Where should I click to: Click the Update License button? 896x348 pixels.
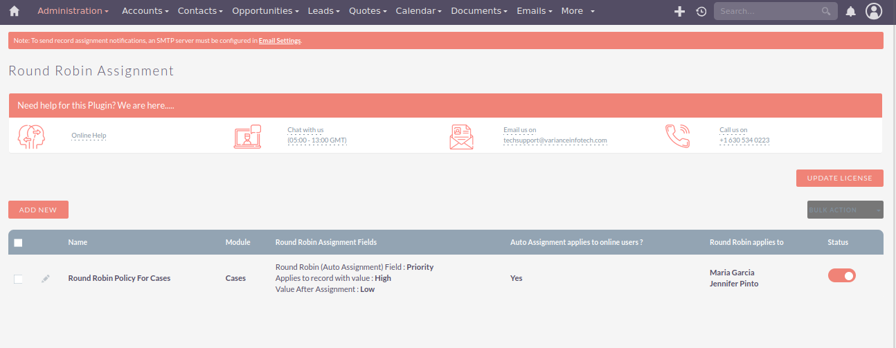[x=839, y=178]
